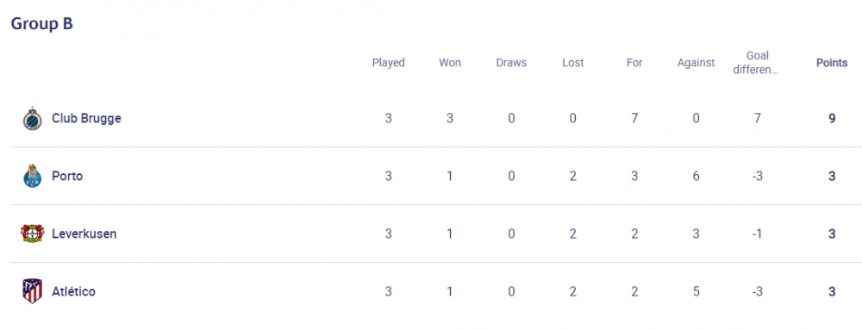Select Porto's goal difference value
Image resolution: width=862 pixels, height=330 pixels.
pyautogui.click(x=758, y=177)
